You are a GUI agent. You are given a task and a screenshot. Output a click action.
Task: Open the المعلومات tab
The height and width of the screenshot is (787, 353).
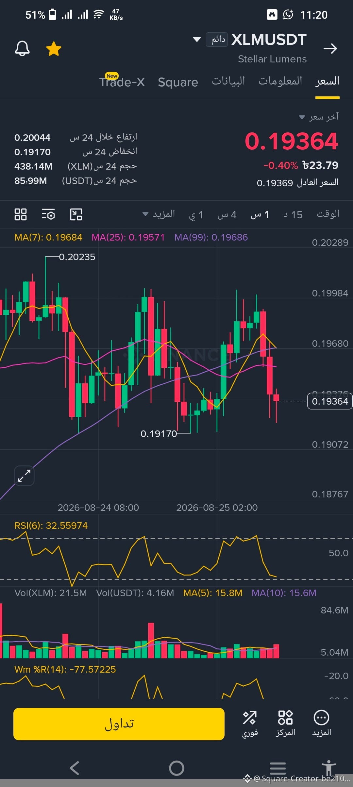click(280, 81)
